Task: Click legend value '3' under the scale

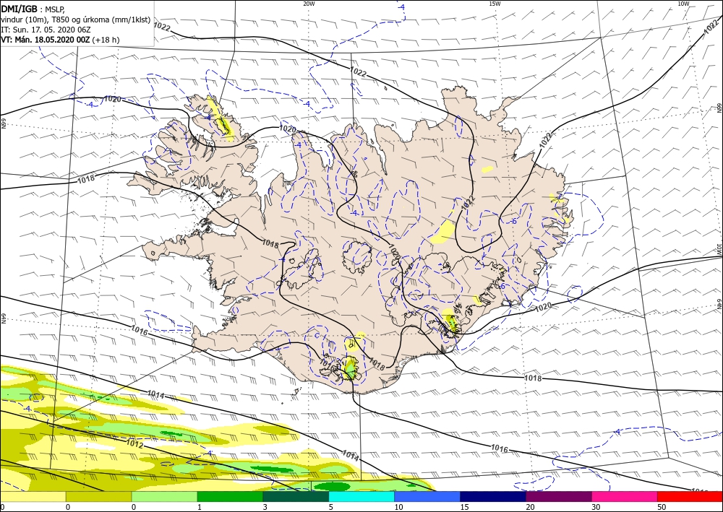Action: pyautogui.click(x=265, y=507)
